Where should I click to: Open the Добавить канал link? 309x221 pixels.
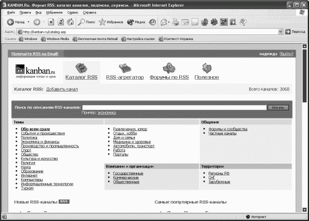point(62,89)
